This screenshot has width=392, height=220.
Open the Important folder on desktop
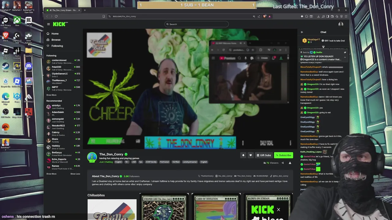click(28, 52)
